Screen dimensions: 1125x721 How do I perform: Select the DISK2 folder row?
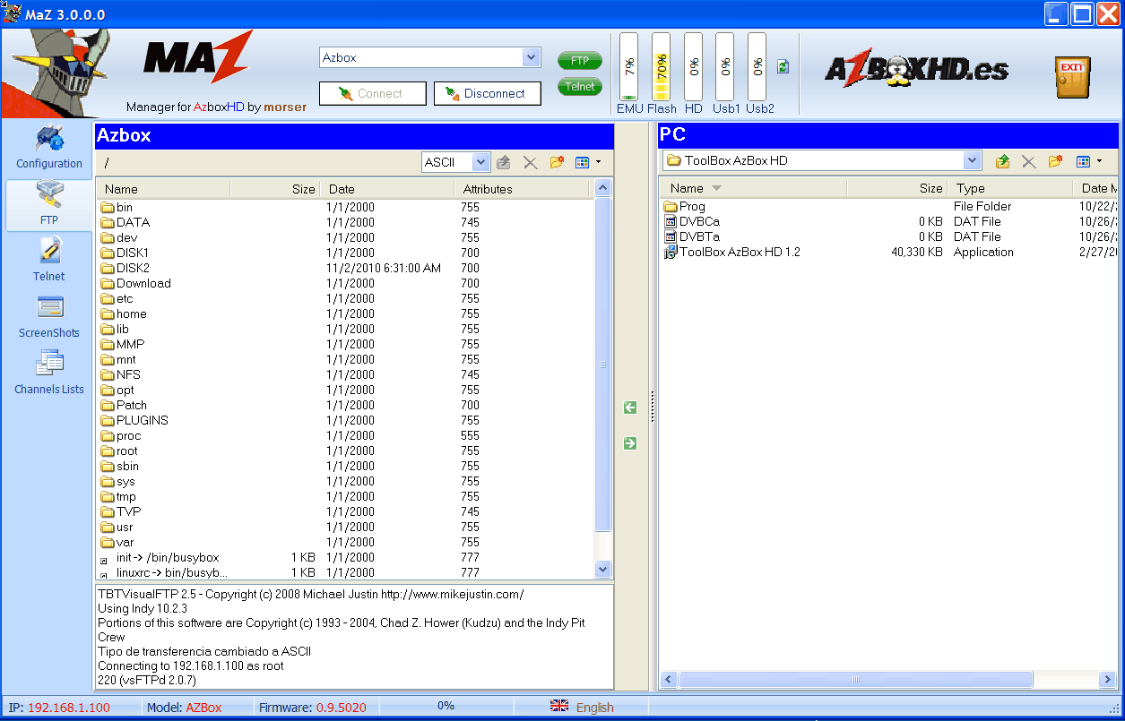344,268
